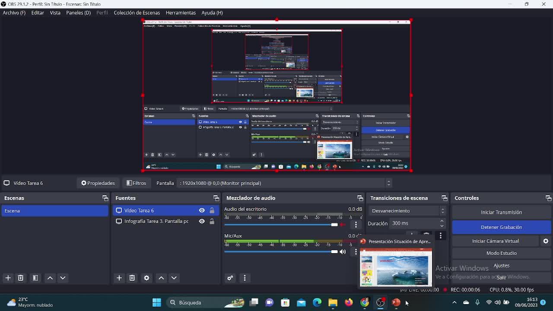Open Herramientas menu
The width and height of the screenshot is (553, 311).
pos(181,13)
